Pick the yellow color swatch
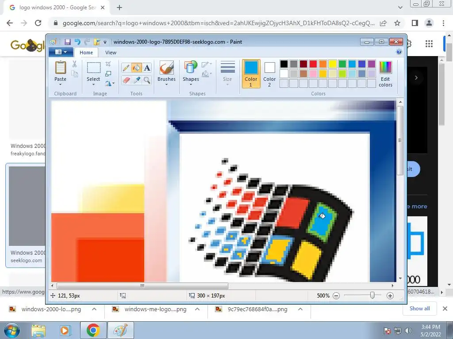This screenshot has height=339, width=453. point(333,64)
